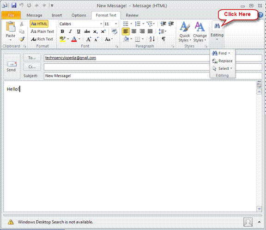
Task: Toggle Italic formatting
Action: (70, 31)
